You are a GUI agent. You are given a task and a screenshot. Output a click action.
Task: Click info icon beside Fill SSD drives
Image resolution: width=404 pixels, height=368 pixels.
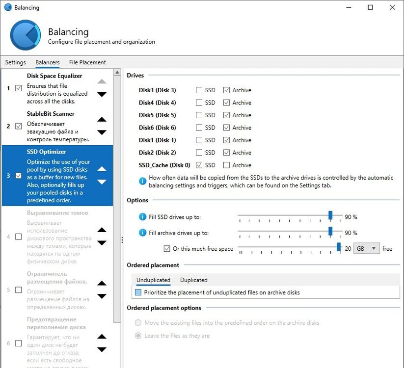click(142, 217)
